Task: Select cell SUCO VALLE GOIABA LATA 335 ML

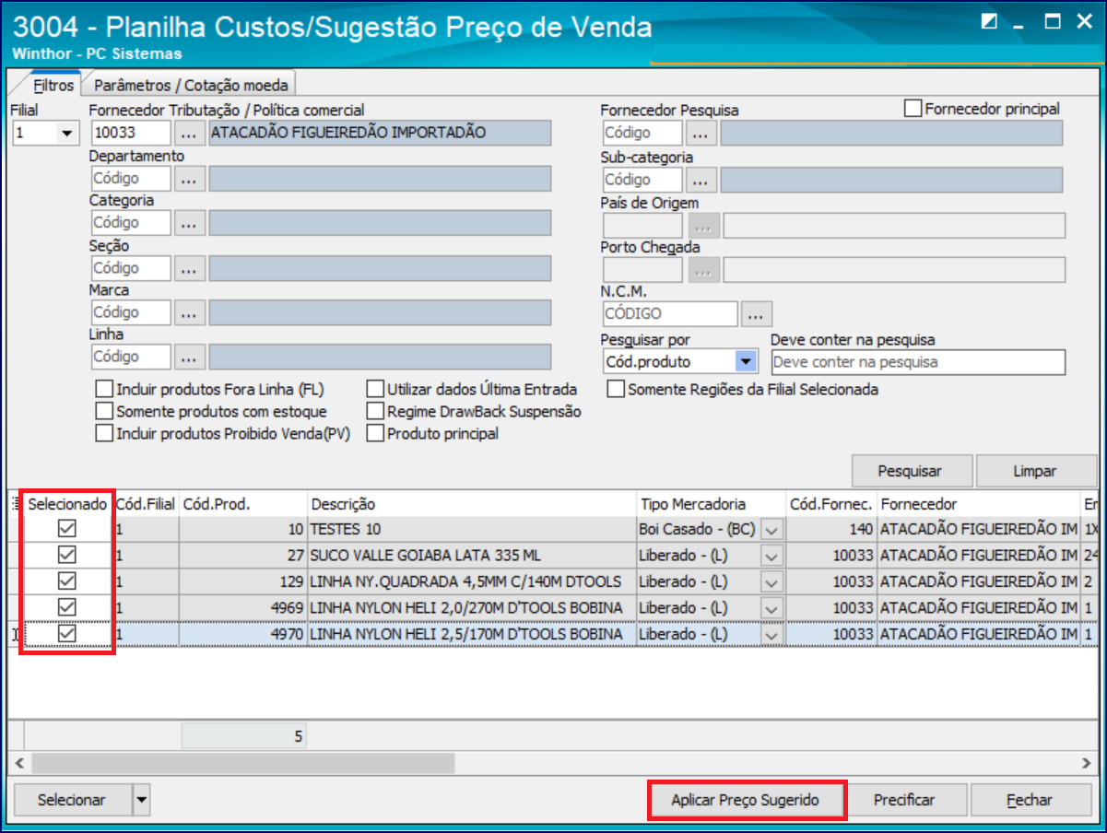Action: pyautogui.click(x=471, y=556)
